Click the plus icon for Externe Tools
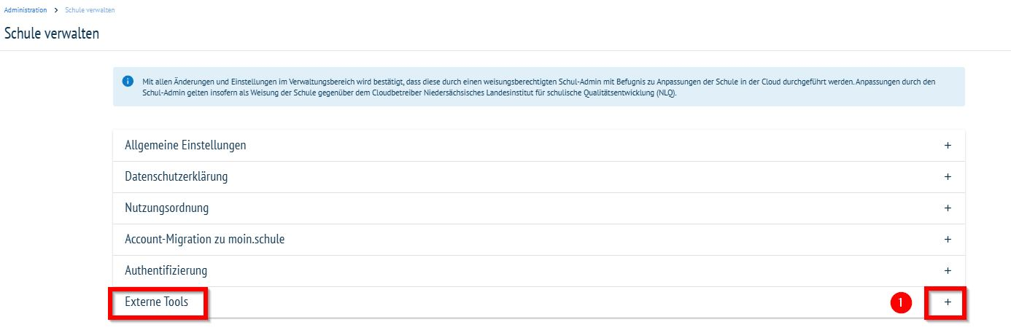This screenshot has height=330, width=1011. pos(948,302)
